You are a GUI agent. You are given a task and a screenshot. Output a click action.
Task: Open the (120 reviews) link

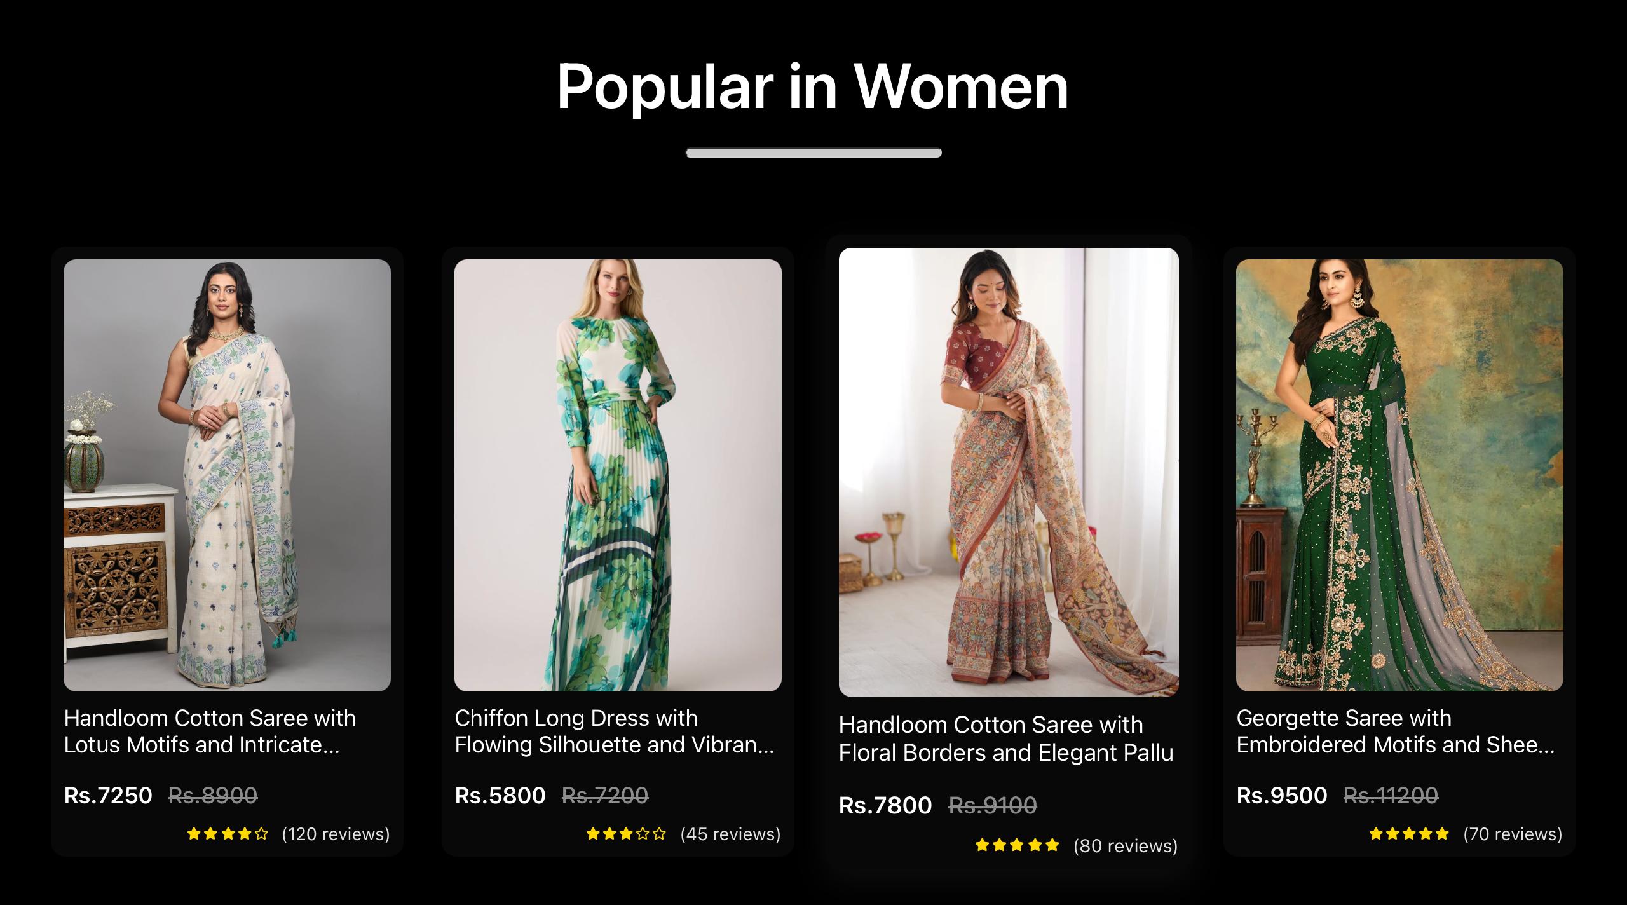pyautogui.click(x=336, y=834)
